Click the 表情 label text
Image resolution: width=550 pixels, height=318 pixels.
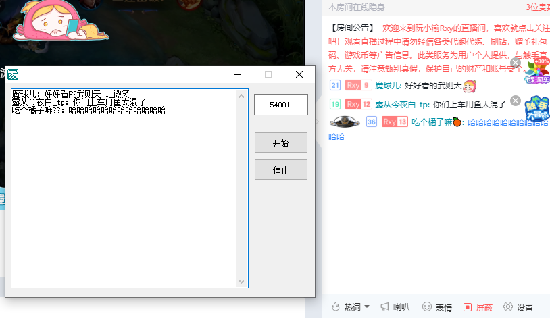[444, 307]
